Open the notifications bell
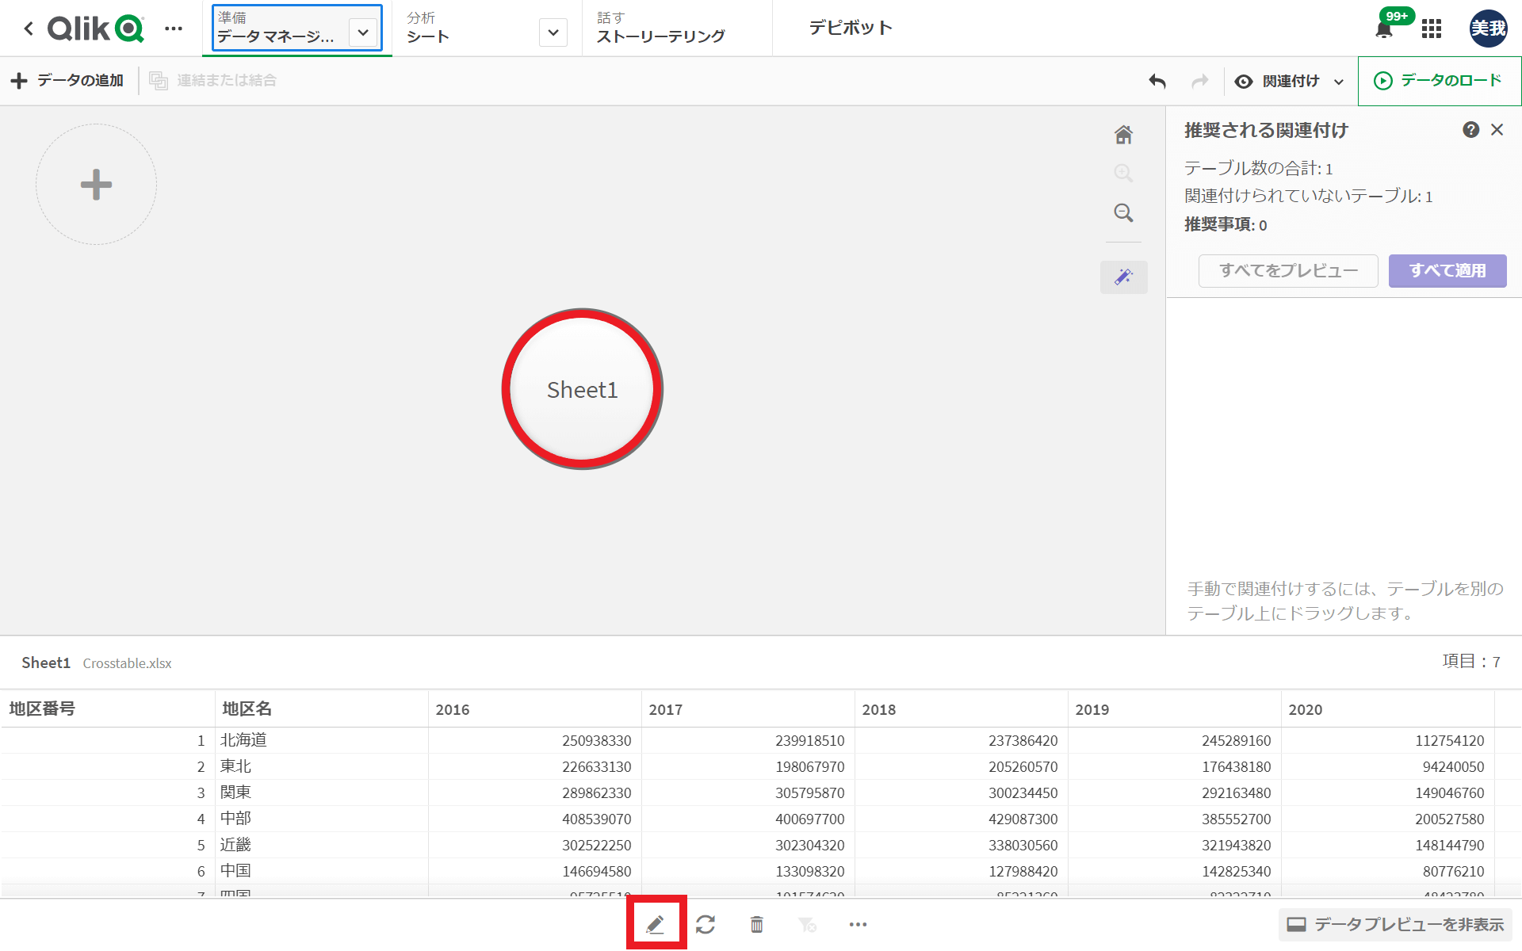This screenshot has height=951, width=1522. click(1384, 29)
